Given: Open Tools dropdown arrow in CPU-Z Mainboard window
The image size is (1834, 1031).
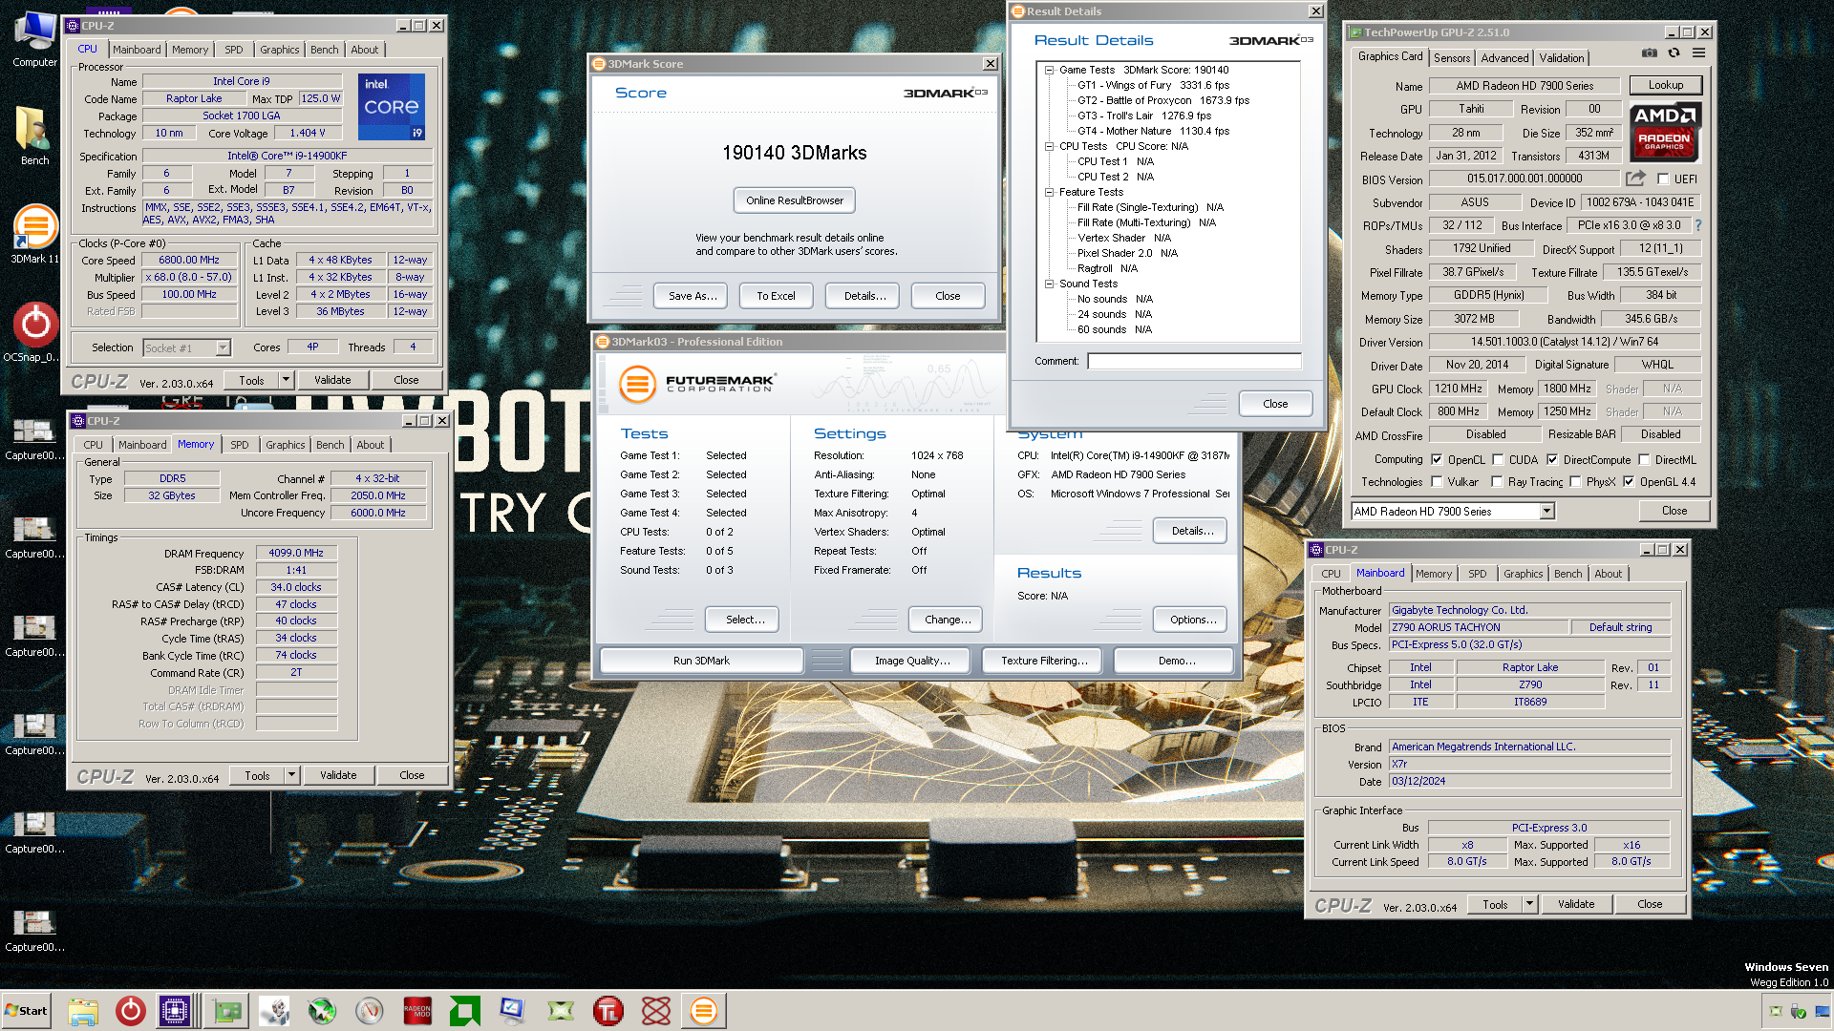Looking at the screenshot, I should 1529,904.
